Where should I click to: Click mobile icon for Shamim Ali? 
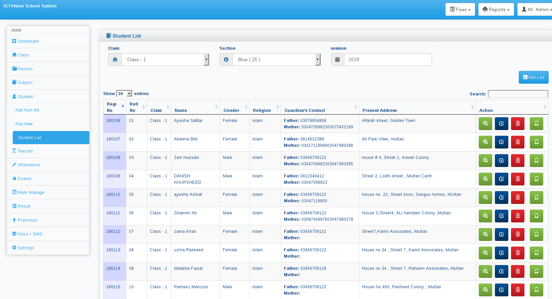coord(537,216)
